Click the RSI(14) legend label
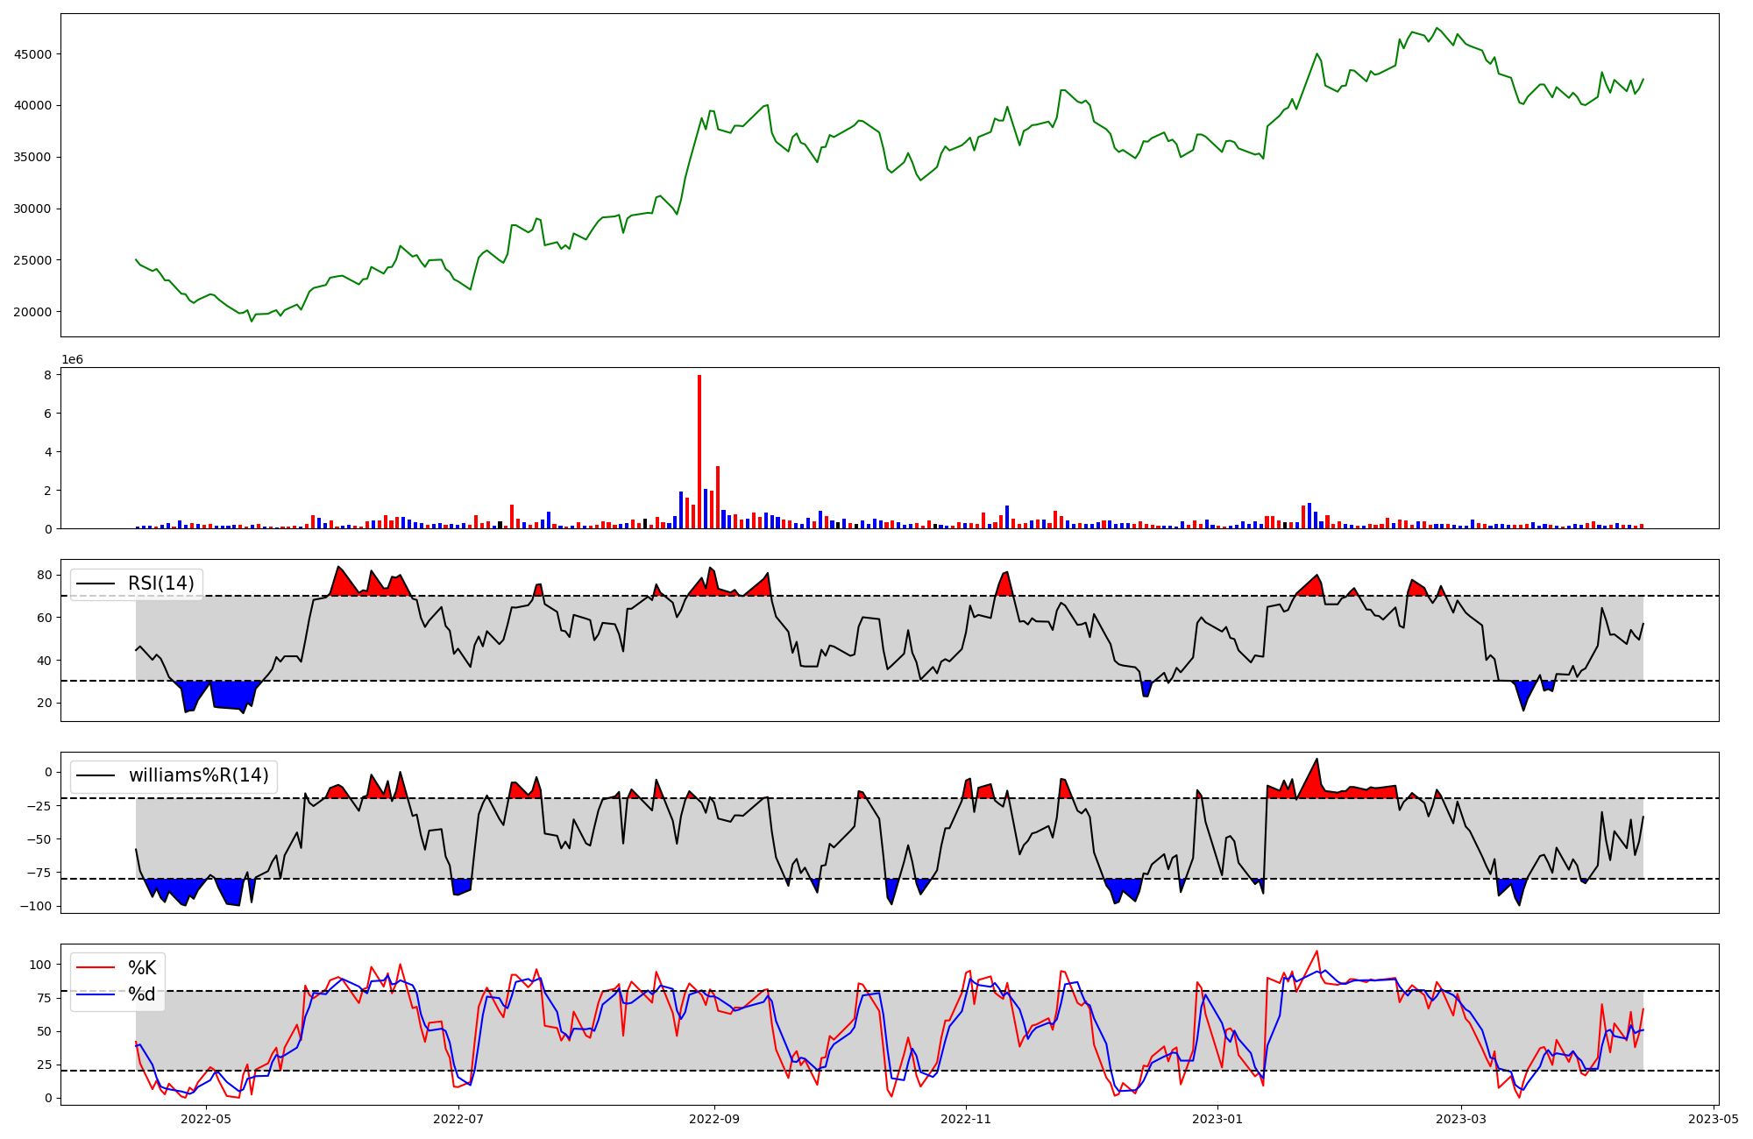Viewport: 1753px width, 1139px height. [x=160, y=584]
